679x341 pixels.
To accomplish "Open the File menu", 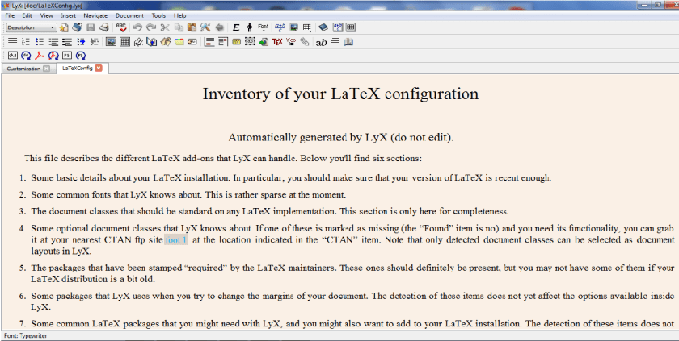I will pos(10,15).
